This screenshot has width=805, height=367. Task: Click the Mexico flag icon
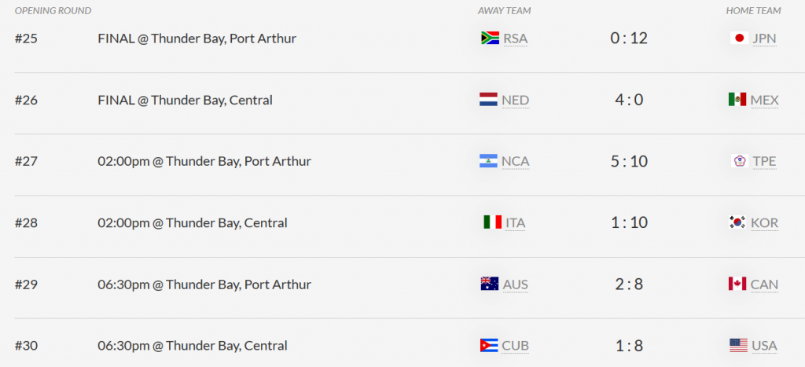coord(737,100)
